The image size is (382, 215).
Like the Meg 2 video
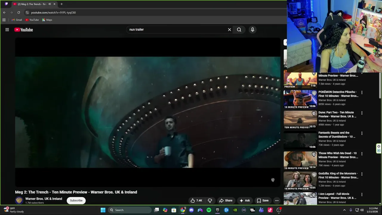point(196,200)
